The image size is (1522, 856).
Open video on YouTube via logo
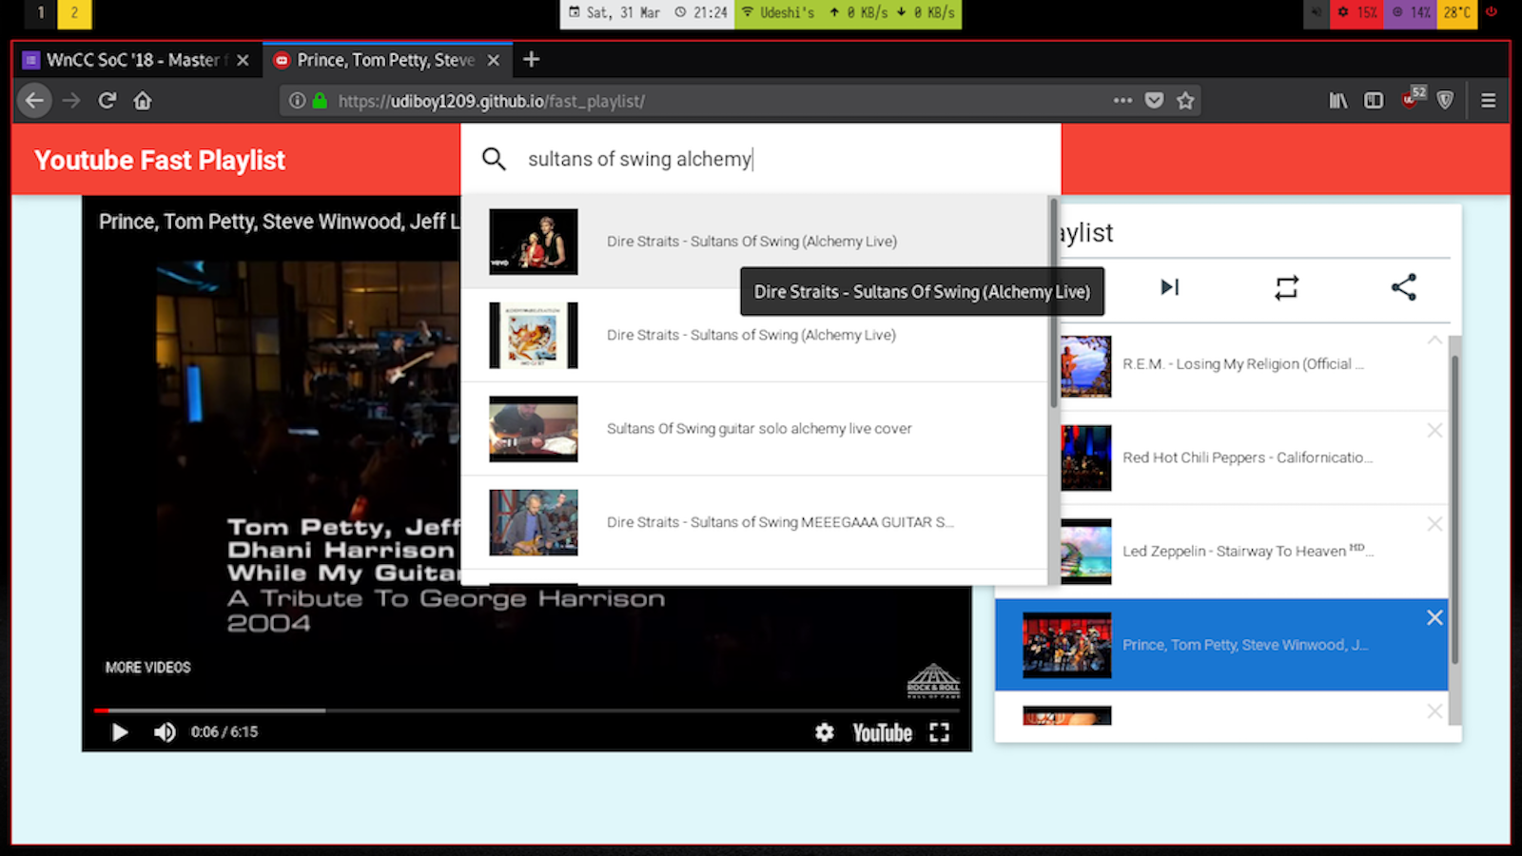point(882,732)
